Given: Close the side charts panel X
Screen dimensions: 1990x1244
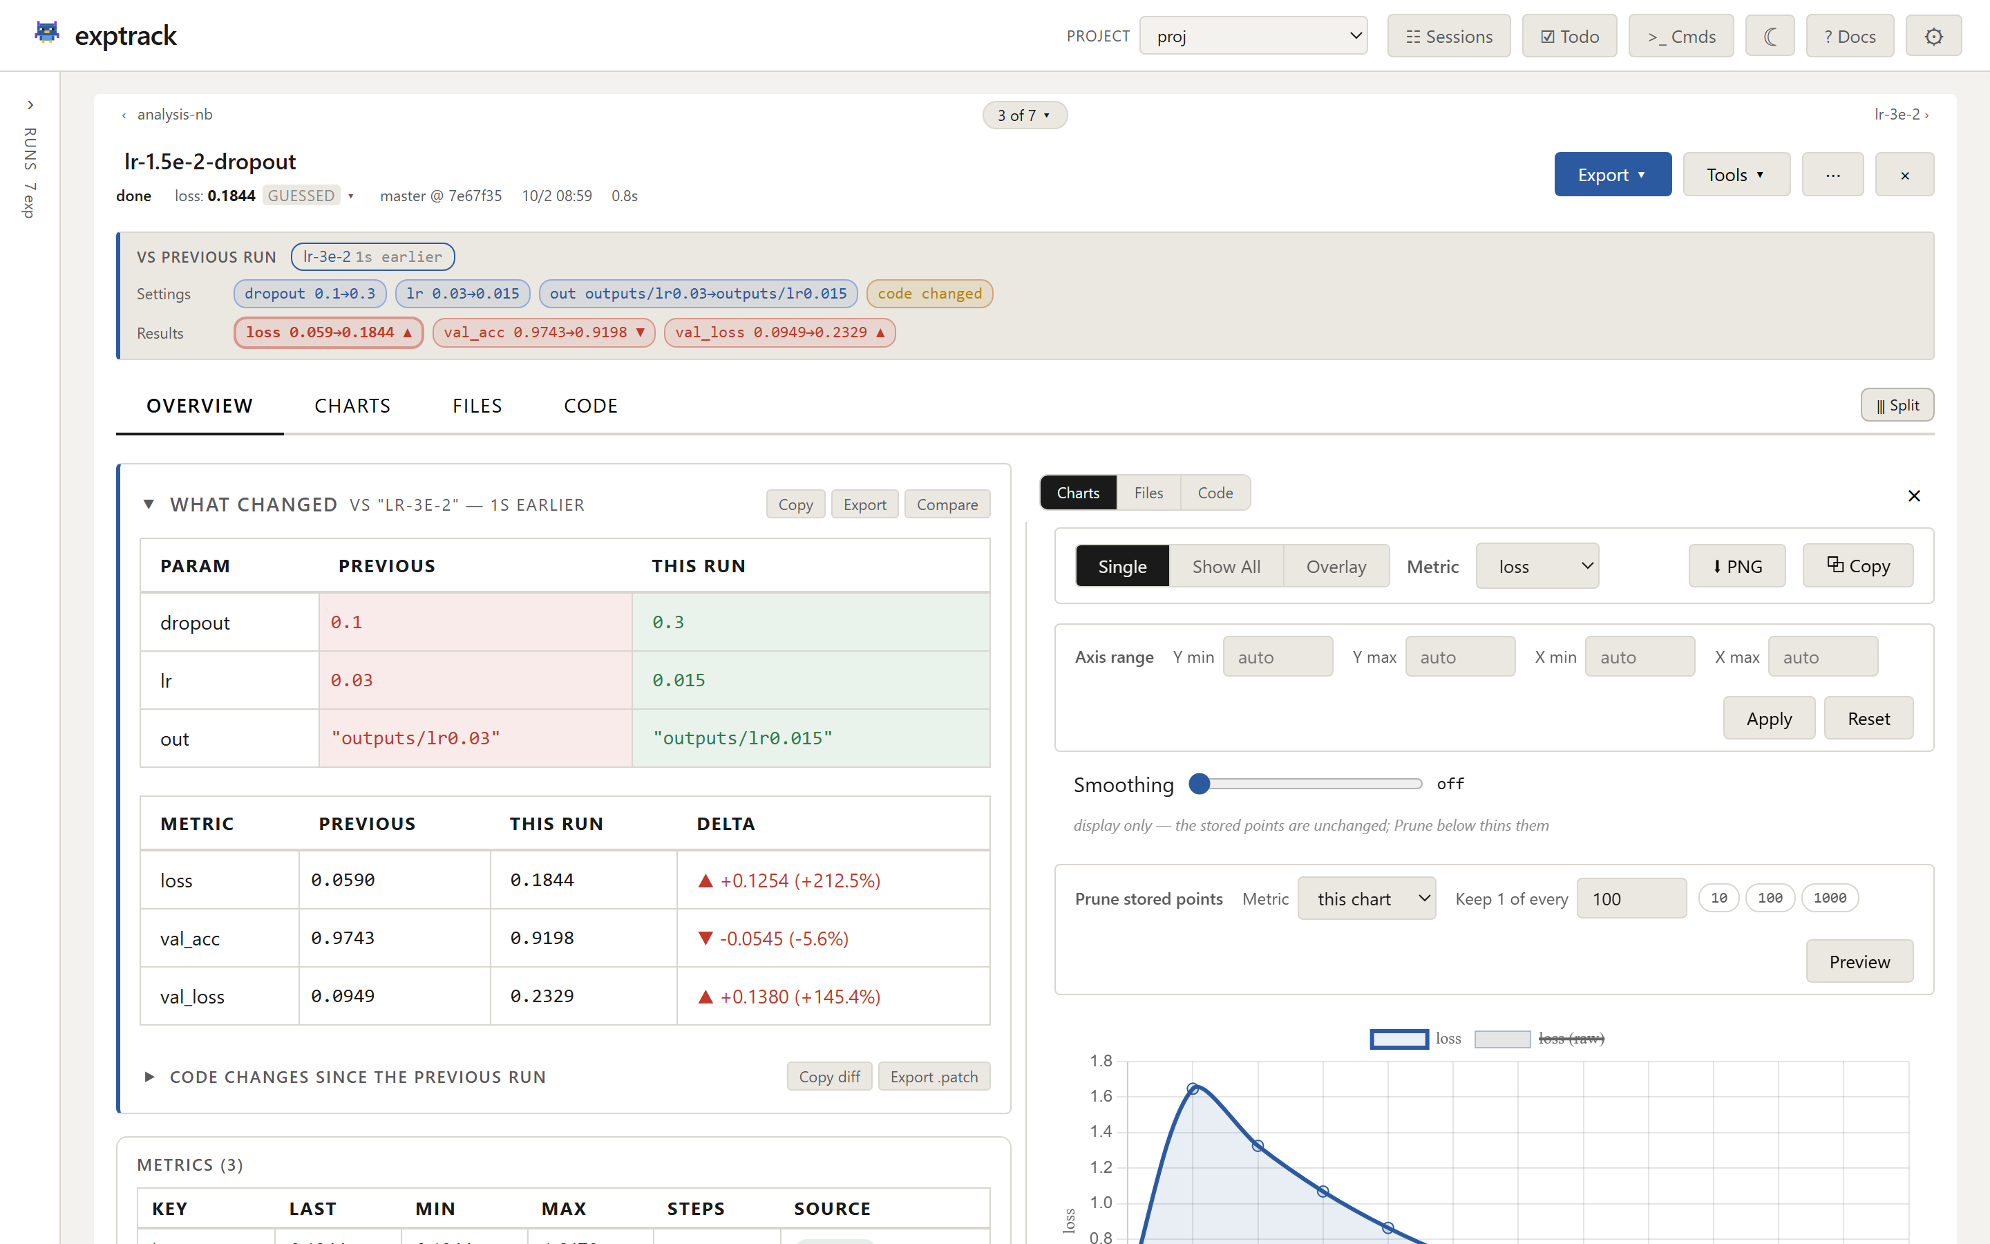Looking at the screenshot, I should click(1913, 496).
